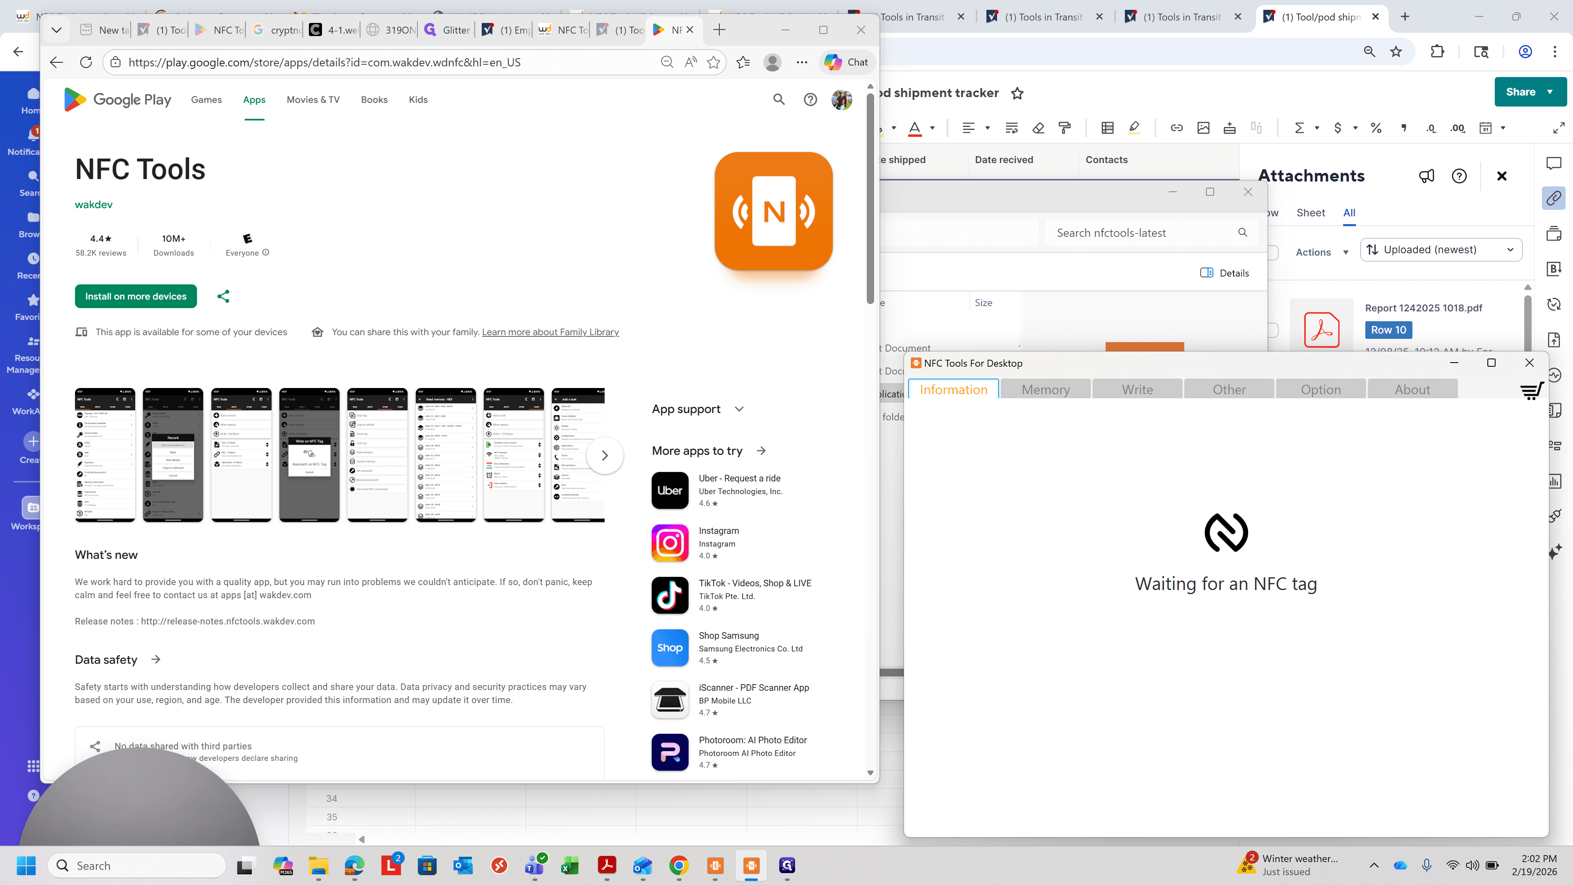This screenshot has width=1573, height=885.
Task: Open Excel from the Windows taskbar
Action: pyautogui.click(x=570, y=865)
